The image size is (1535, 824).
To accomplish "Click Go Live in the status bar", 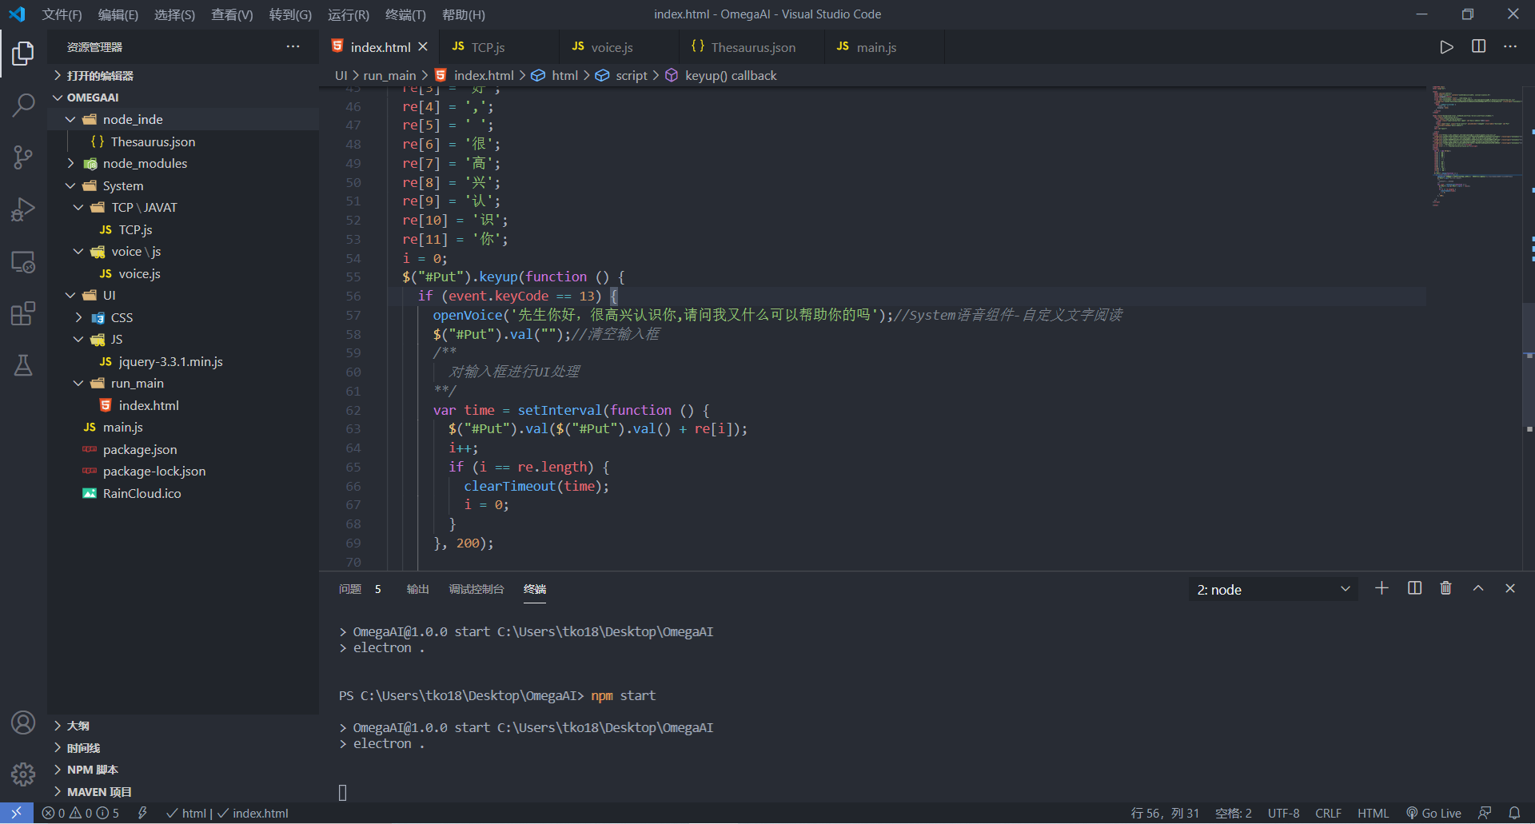I will pyautogui.click(x=1433, y=813).
